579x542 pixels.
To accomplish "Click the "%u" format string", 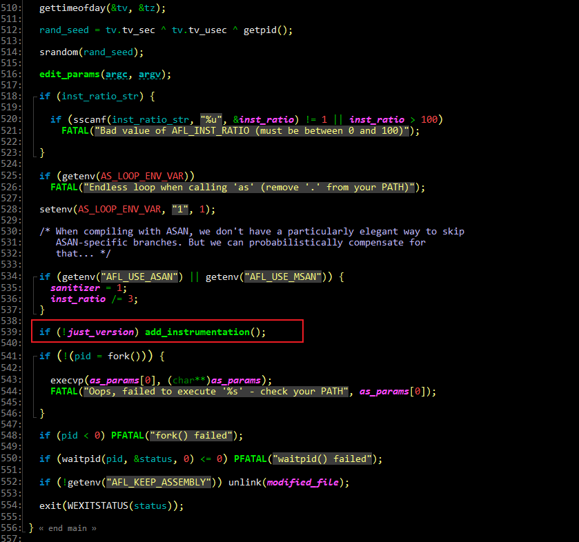I will [211, 119].
